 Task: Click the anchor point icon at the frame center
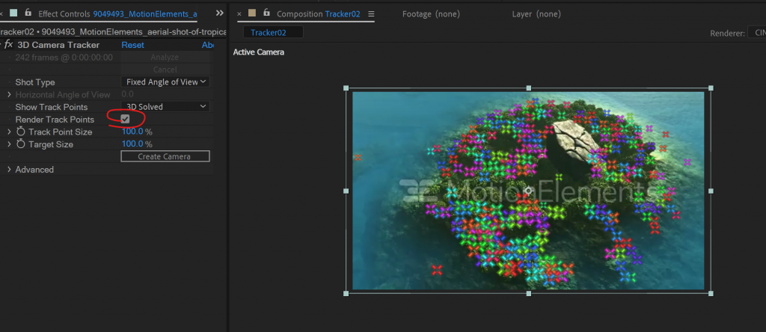coord(529,191)
